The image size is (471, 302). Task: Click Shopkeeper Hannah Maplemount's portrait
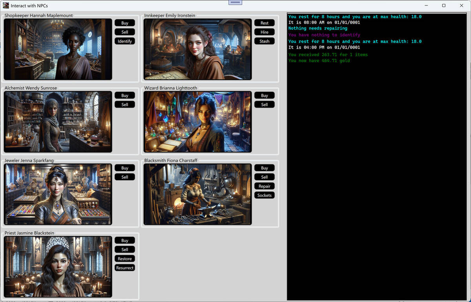point(58,49)
